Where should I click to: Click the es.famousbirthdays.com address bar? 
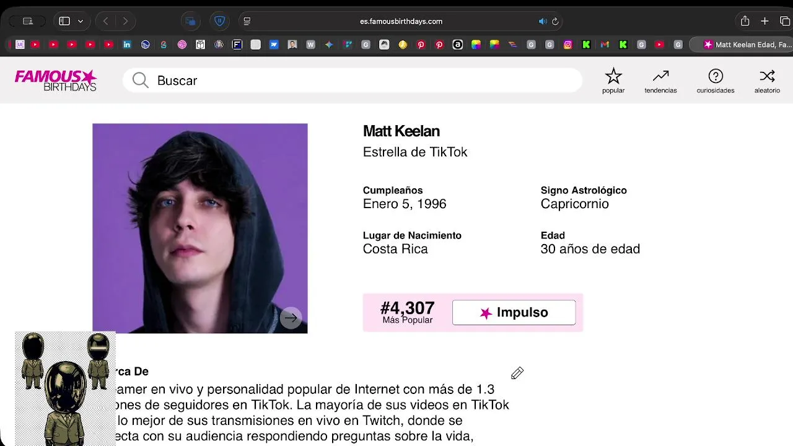tap(401, 21)
